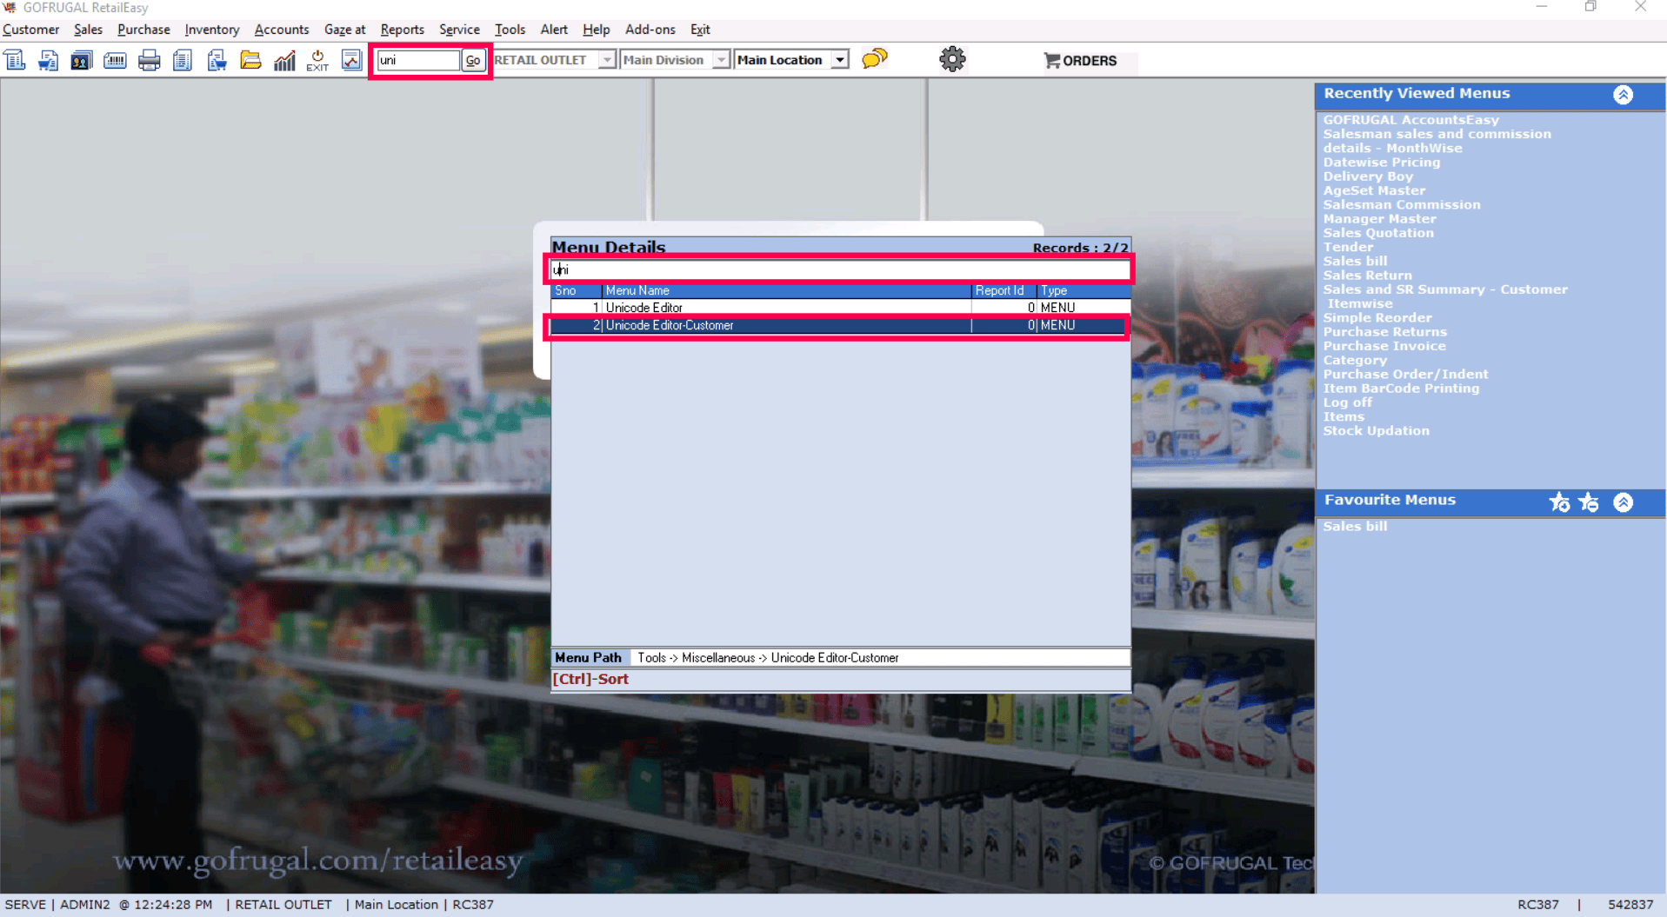Sort by the Report Id column header
Image resolution: width=1667 pixels, height=917 pixels.
(x=1004, y=290)
